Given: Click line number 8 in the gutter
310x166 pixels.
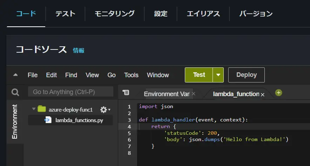Looking at the screenshot, I should click(x=129, y=153).
